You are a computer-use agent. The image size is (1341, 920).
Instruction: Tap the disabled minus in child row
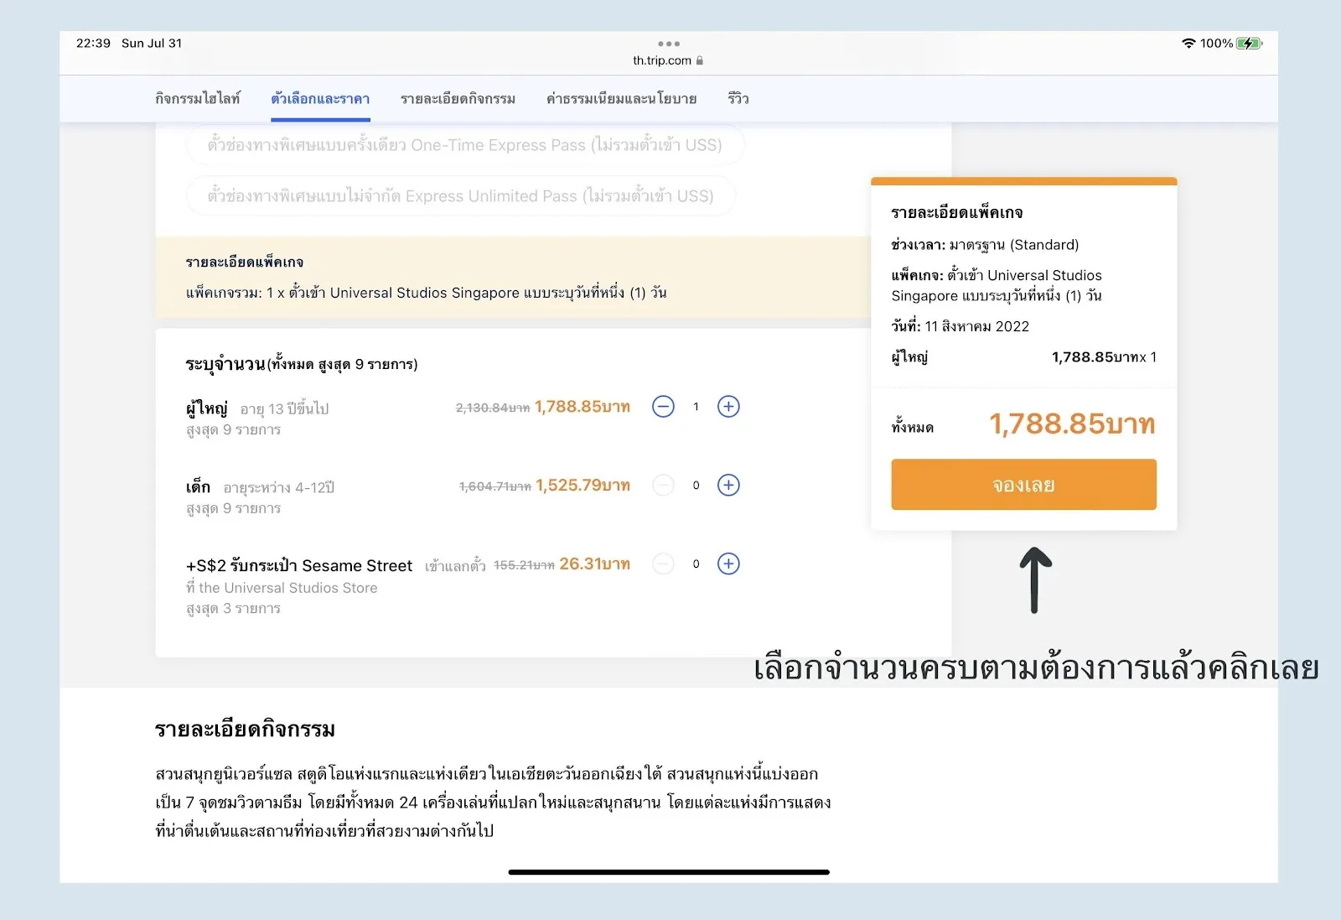click(x=663, y=486)
